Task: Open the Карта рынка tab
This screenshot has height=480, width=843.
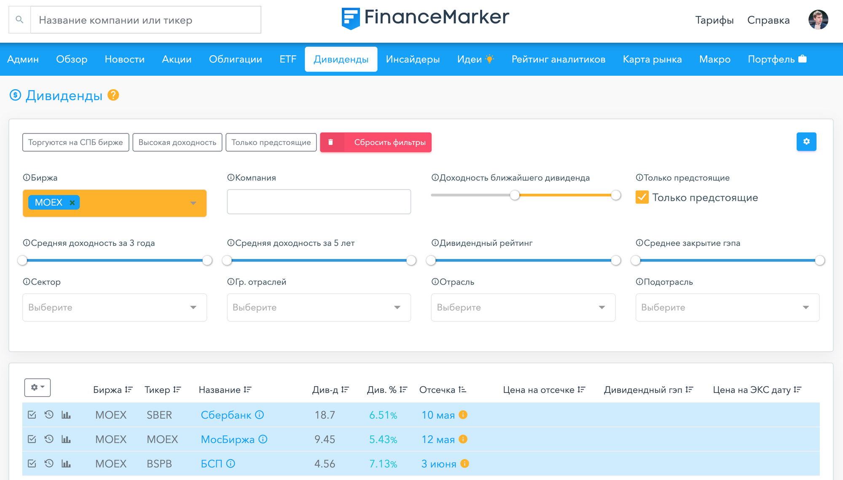Action: coord(652,59)
